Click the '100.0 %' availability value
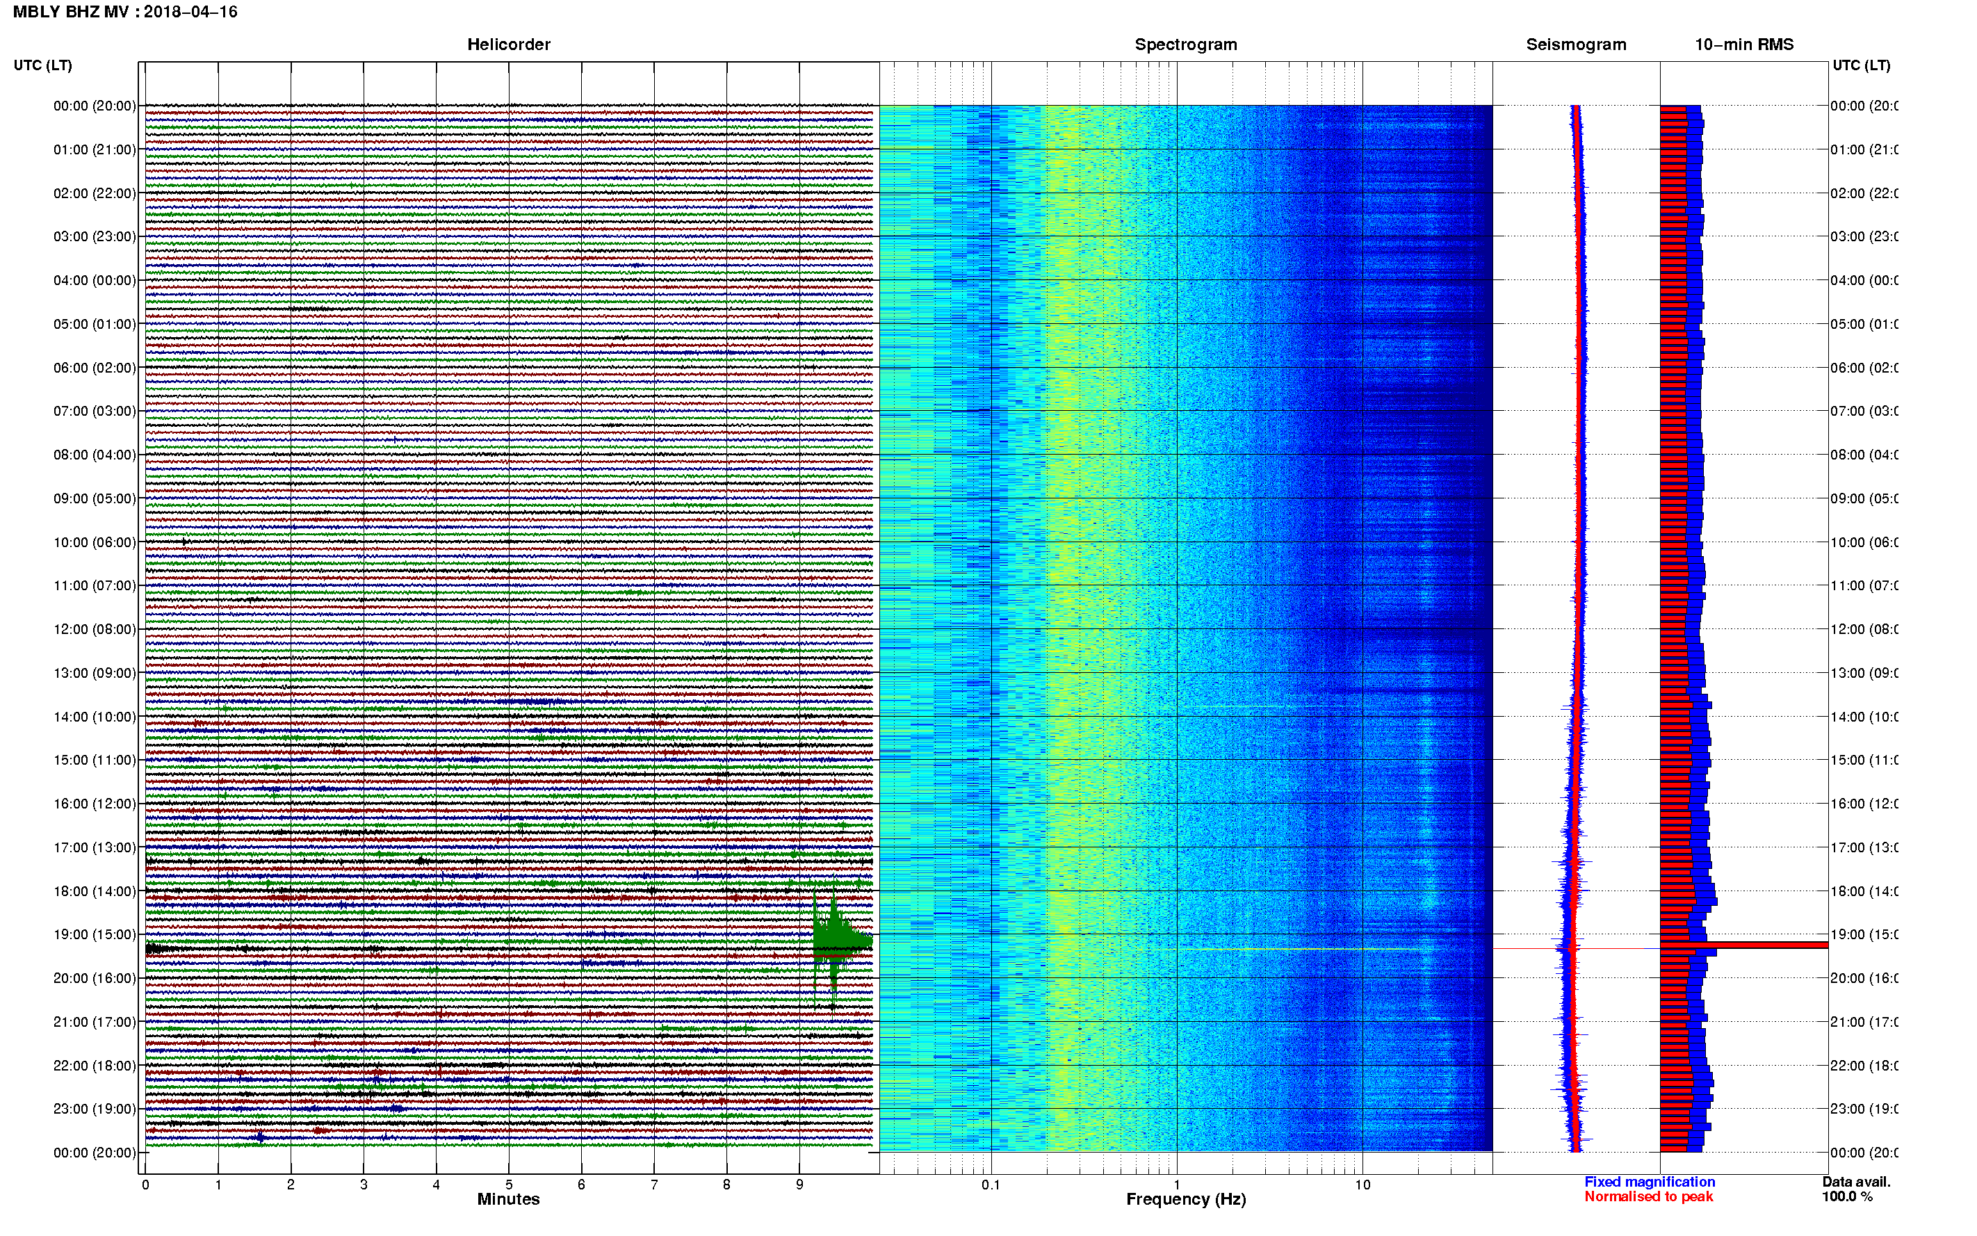 click(x=1847, y=1197)
